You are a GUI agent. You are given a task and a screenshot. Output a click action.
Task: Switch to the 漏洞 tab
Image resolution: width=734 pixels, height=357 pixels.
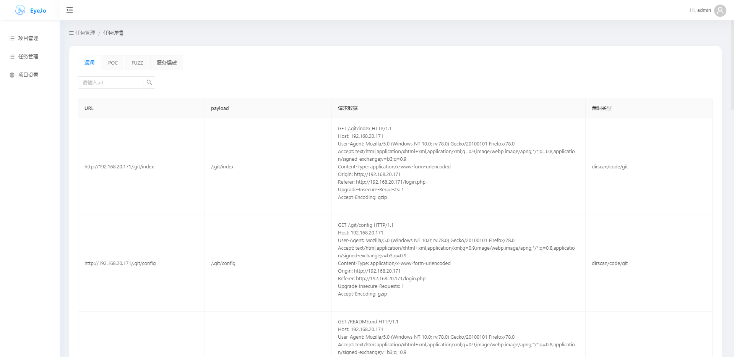tap(89, 63)
